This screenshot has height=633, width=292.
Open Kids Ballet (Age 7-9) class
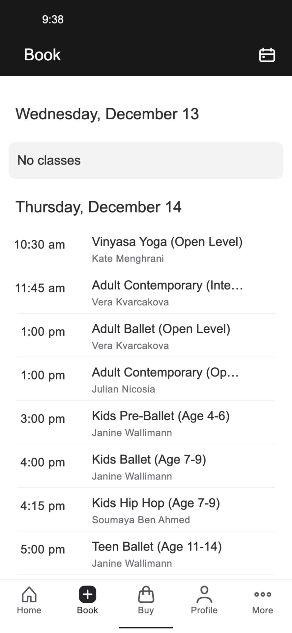pyautogui.click(x=149, y=460)
